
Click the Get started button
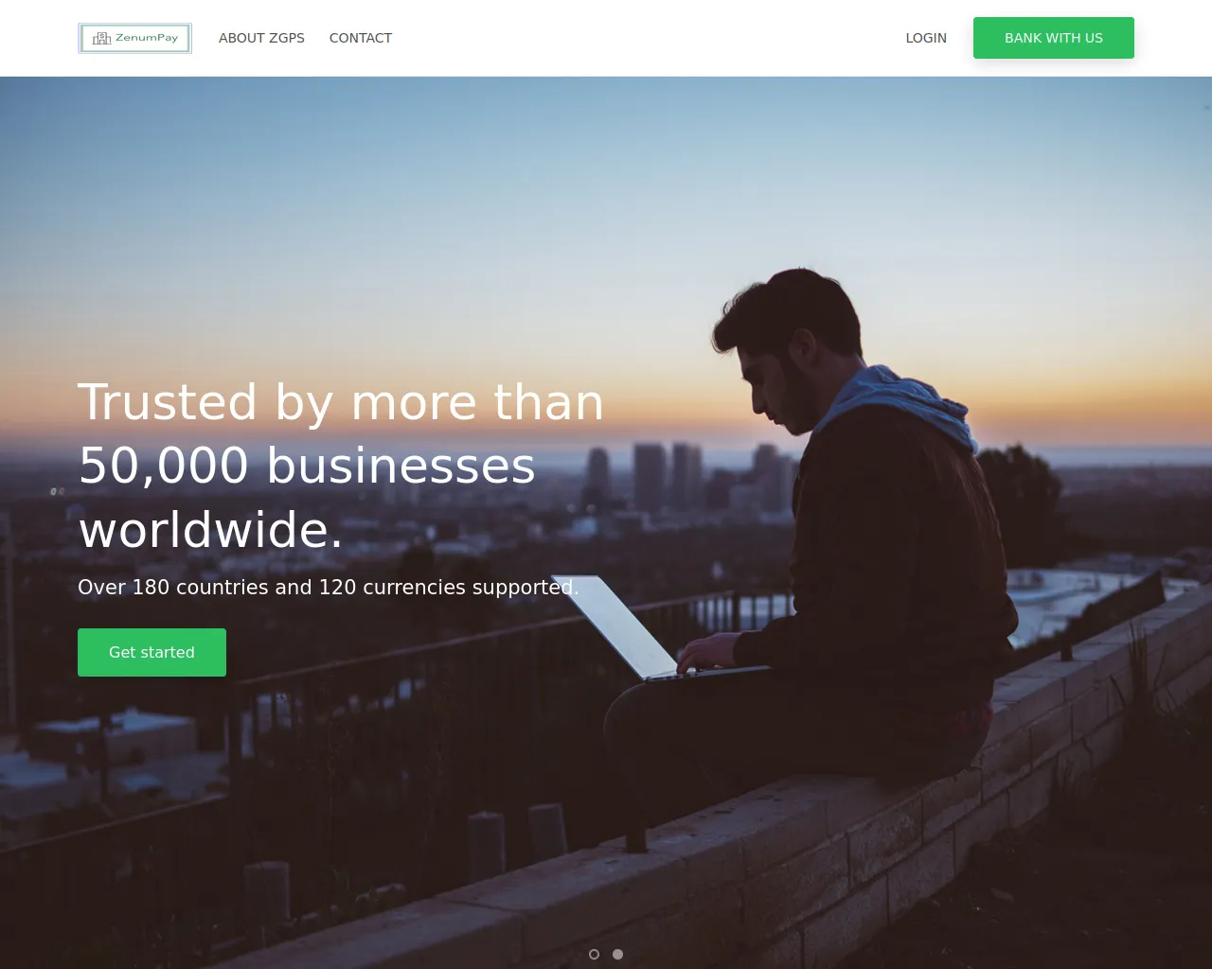[x=151, y=652]
